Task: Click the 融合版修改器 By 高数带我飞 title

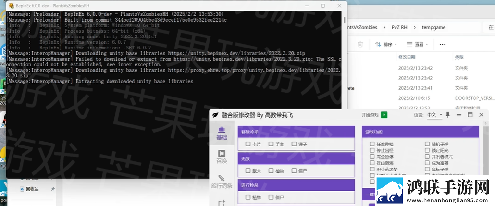Action: pyautogui.click(x=257, y=115)
